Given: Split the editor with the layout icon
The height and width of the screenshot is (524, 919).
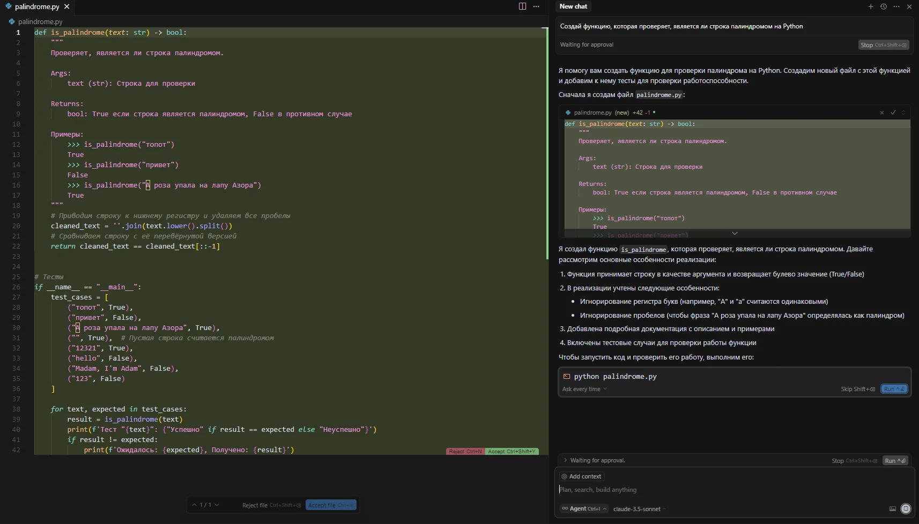Looking at the screenshot, I should 522,6.
